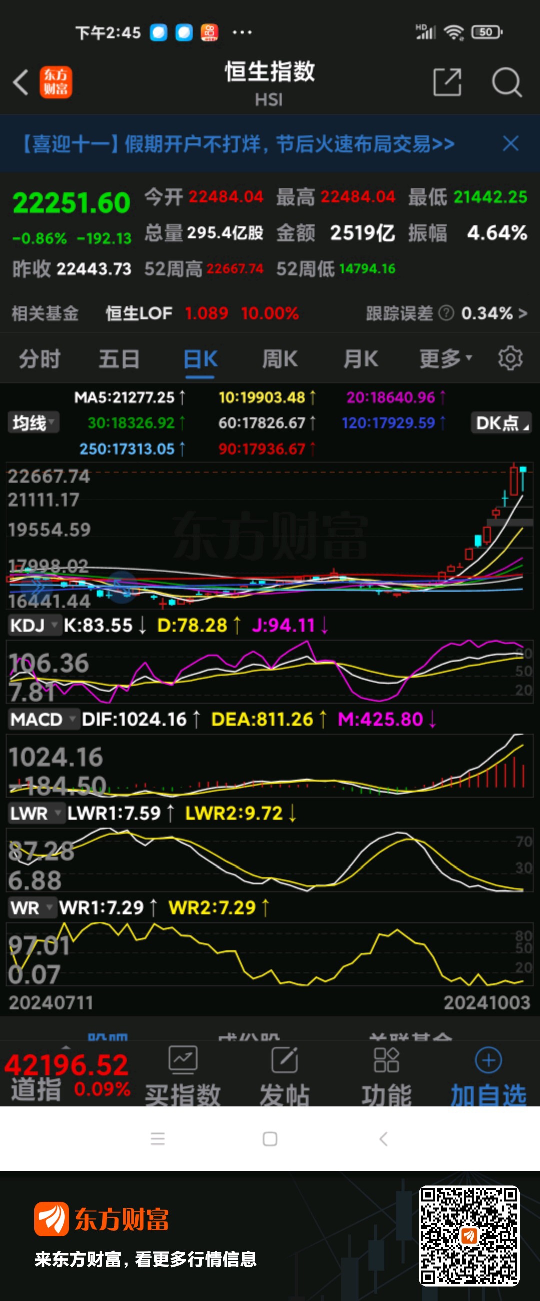Expand the 更多 period dropdown

click(x=445, y=359)
